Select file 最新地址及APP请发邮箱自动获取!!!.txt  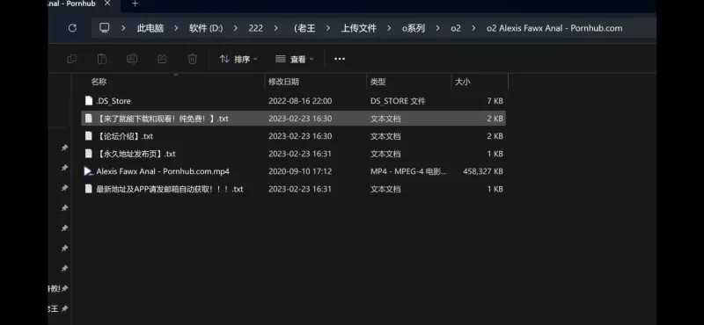(170, 189)
